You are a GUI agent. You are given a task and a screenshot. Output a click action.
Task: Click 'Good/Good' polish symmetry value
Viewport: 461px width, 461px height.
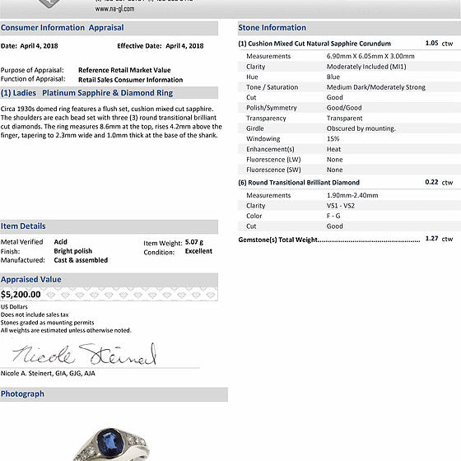coord(344,108)
